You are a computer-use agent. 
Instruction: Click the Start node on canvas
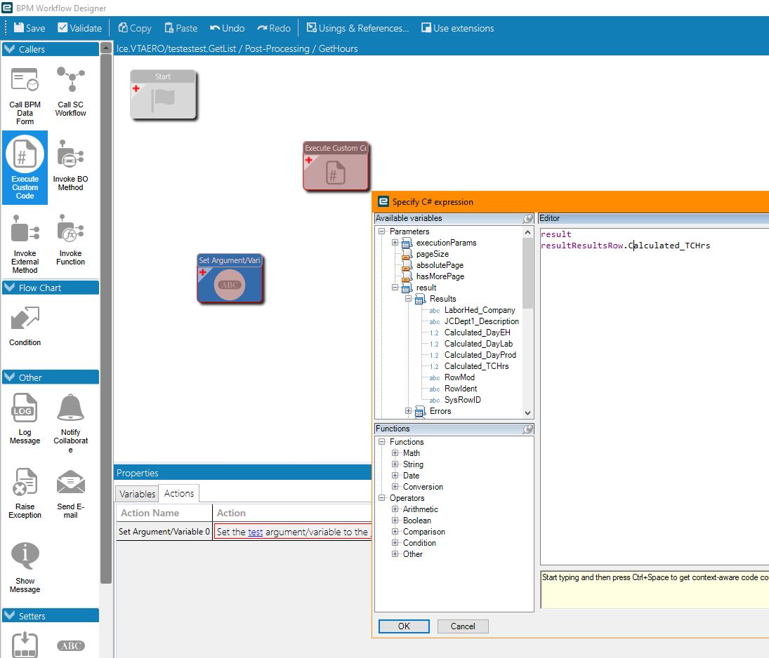click(164, 95)
